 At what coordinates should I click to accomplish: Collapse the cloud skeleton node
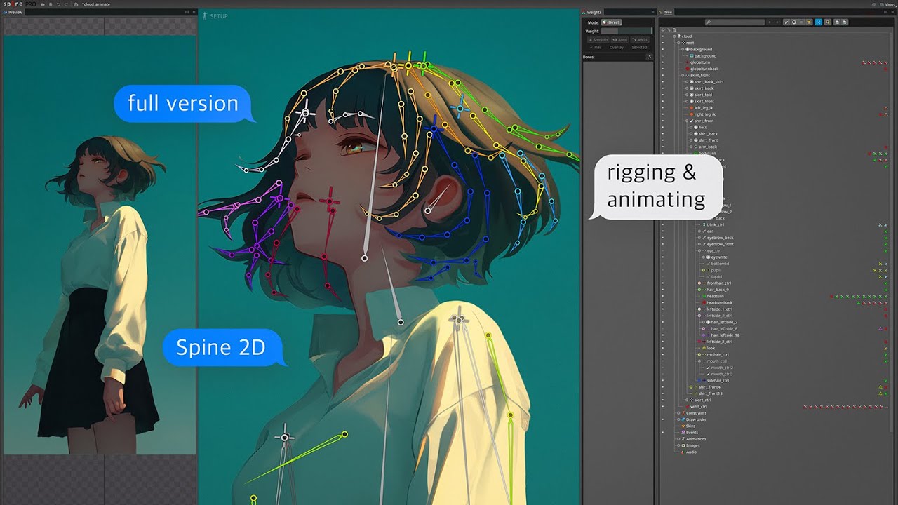(x=674, y=36)
